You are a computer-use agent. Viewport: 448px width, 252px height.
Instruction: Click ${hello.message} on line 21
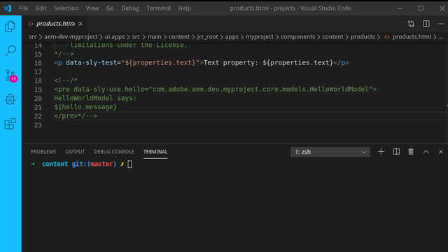85,107
